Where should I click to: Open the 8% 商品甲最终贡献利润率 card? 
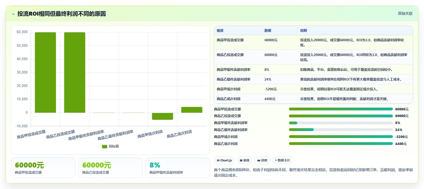coord(178,168)
